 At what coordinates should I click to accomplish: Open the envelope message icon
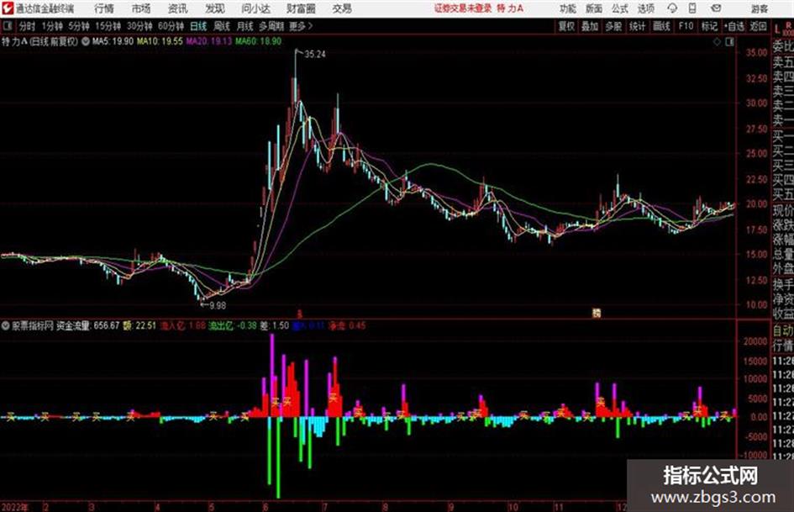click(716, 8)
